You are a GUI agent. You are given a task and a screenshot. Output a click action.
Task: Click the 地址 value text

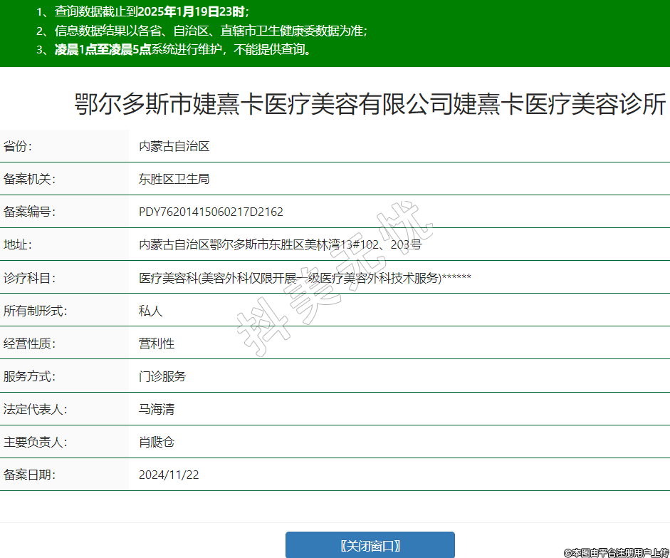point(280,245)
